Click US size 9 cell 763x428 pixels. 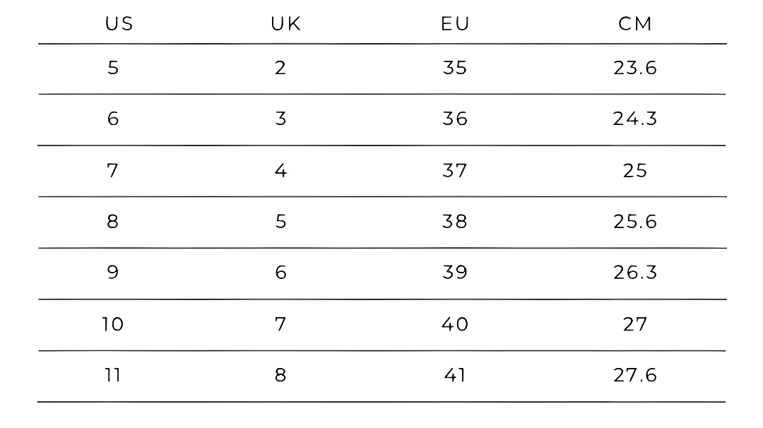click(113, 273)
